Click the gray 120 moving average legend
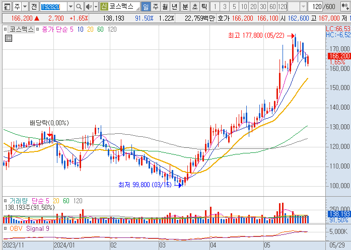This screenshot has height=250, width=351. (x=112, y=29)
